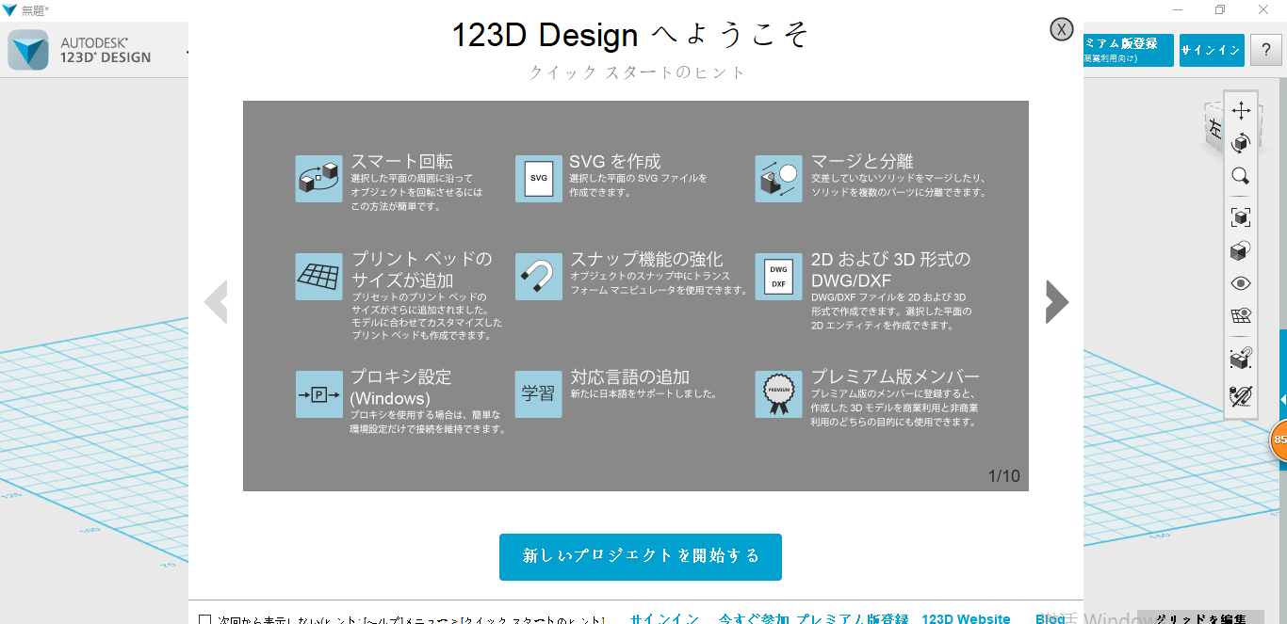This screenshot has height=624, width=1287.
Task: Click the orange notification badge at right edge
Action: click(1279, 440)
